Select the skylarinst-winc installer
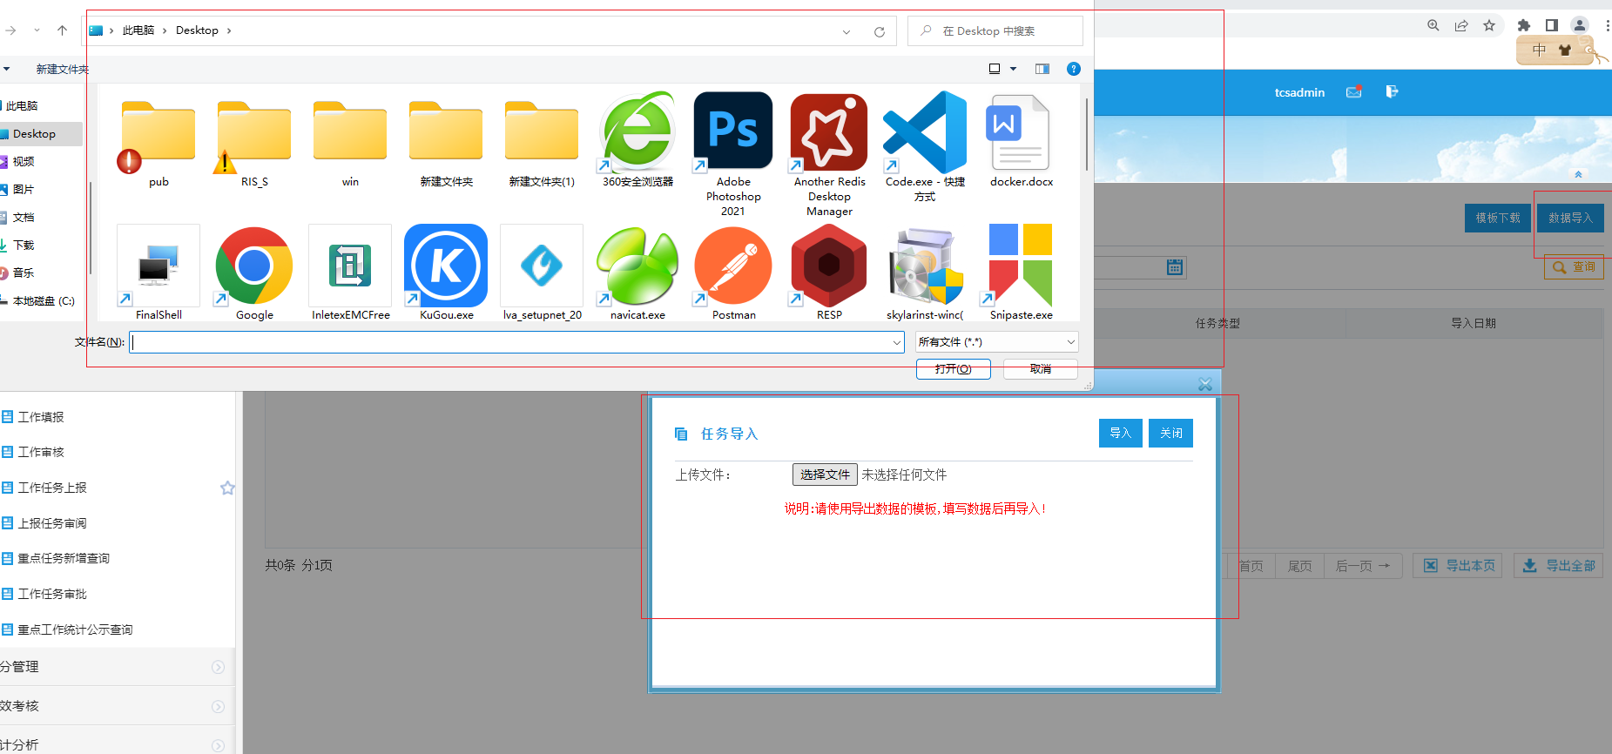 925,273
